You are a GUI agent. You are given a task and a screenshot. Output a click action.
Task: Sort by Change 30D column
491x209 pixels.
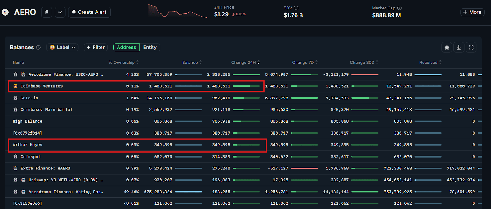(364, 62)
